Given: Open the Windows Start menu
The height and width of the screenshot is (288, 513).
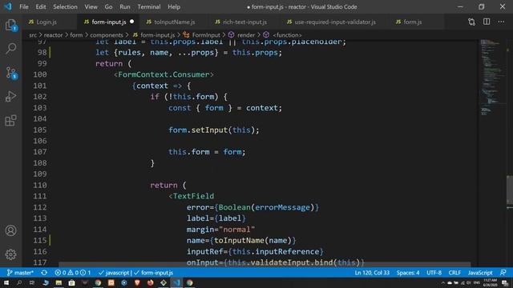Looking at the screenshot, I should [x=6, y=282].
